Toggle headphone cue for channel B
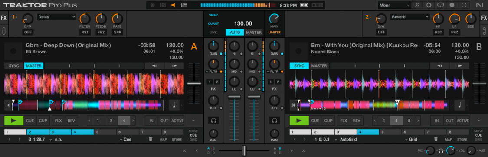 coord(274,121)
